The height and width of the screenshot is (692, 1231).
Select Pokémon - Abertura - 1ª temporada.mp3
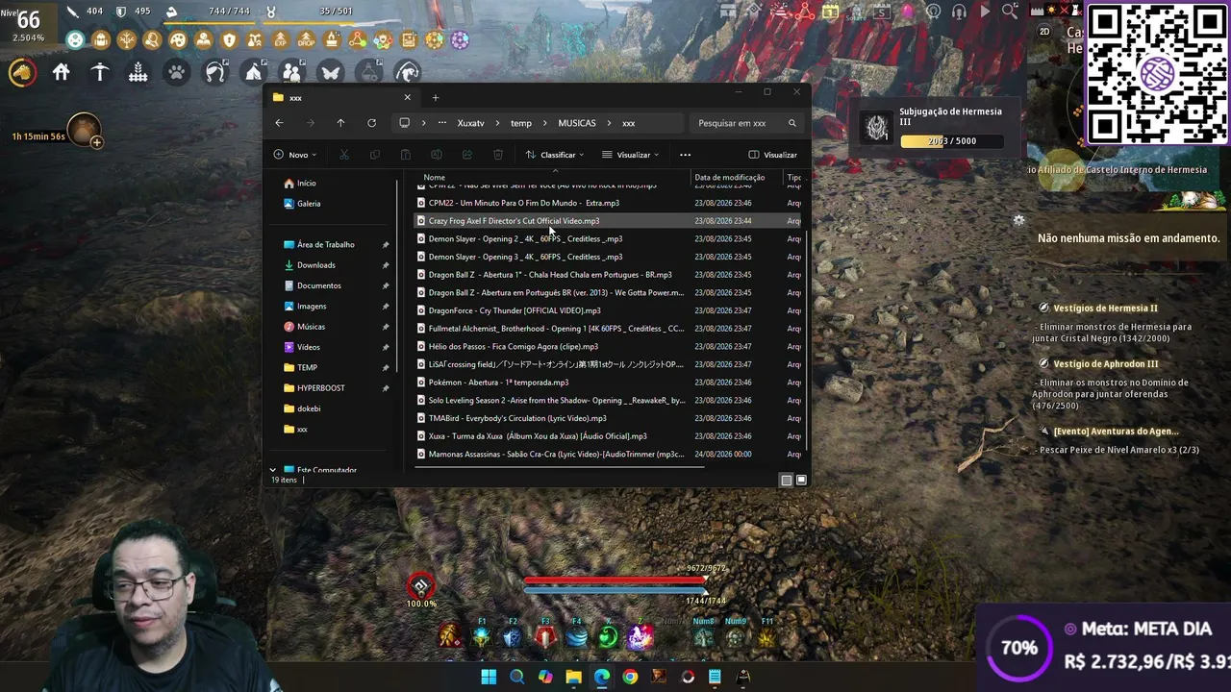point(608,383)
